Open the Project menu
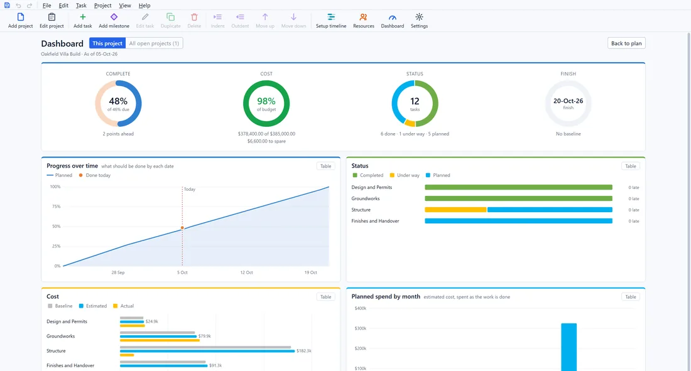Screen dimensions: 691x371 tap(102, 5)
